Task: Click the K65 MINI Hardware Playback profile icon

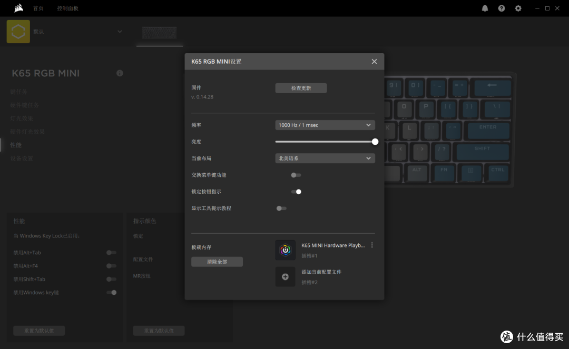Action: pyautogui.click(x=285, y=250)
